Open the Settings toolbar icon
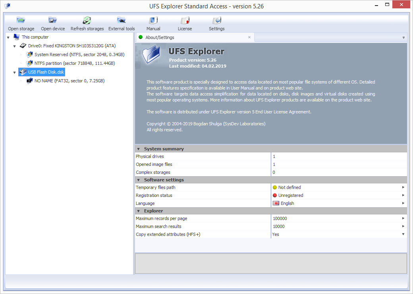413x294 pixels. [217, 20]
